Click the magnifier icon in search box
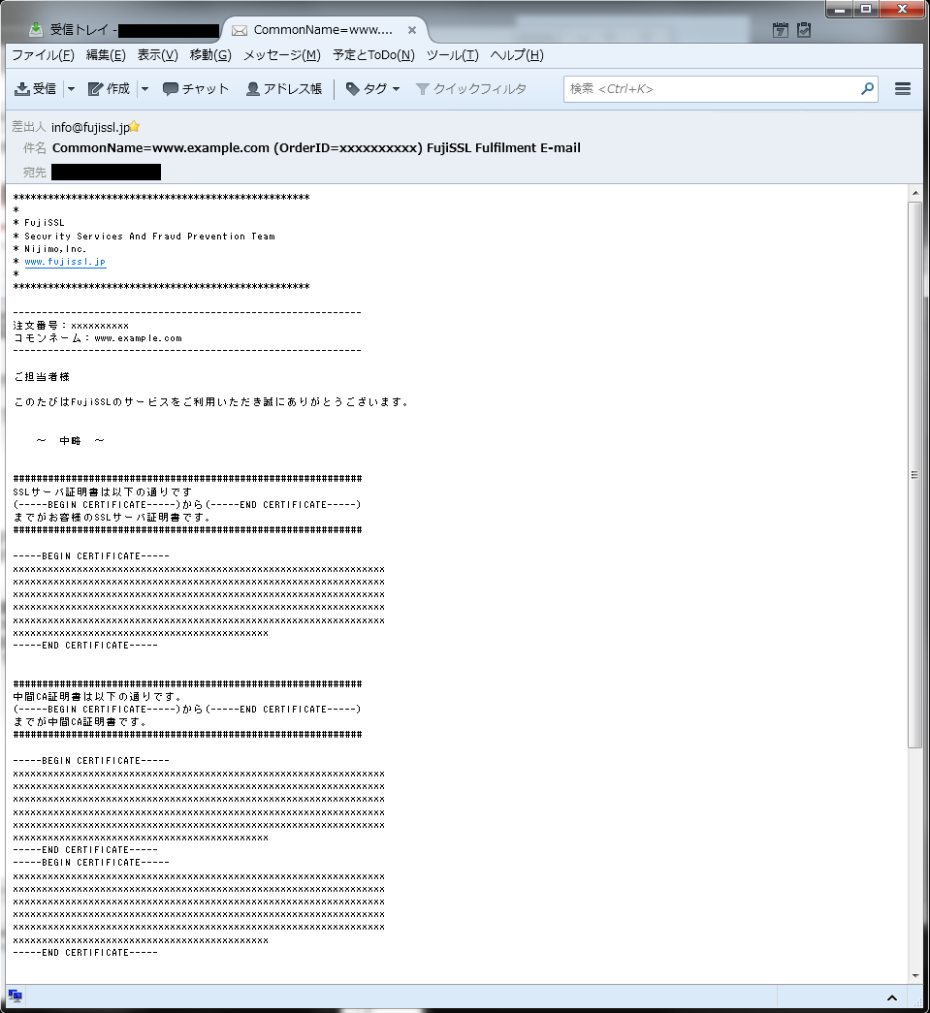Image resolution: width=930 pixels, height=1013 pixels. pyautogui.click(x=867, y=88)
